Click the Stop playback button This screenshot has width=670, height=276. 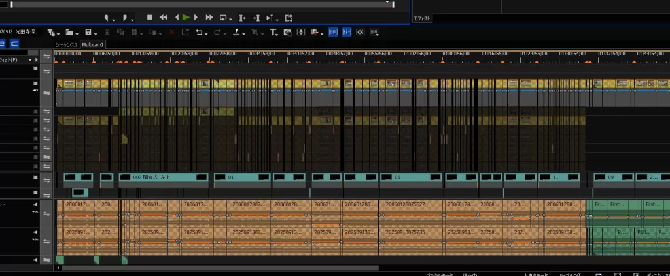coord(149,18)
